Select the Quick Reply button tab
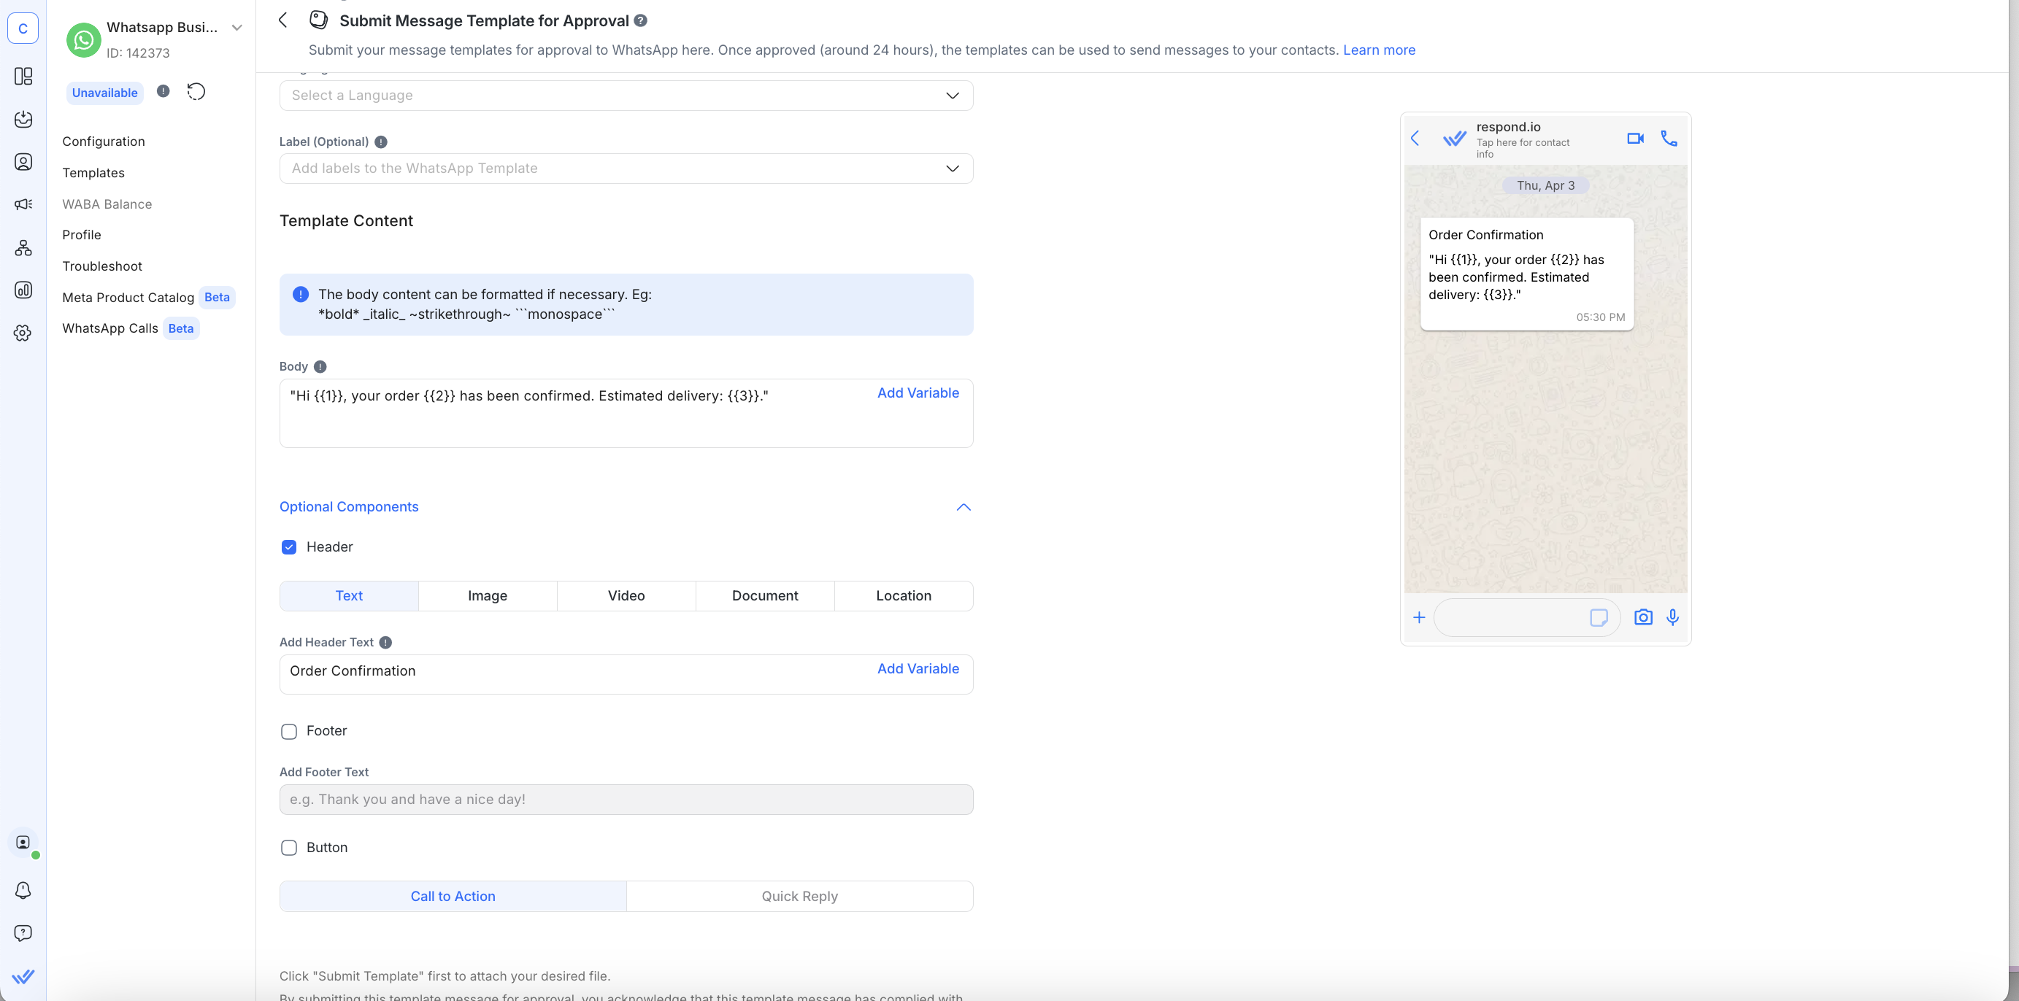2019x1001 pixels. click(x=799, y=895)
